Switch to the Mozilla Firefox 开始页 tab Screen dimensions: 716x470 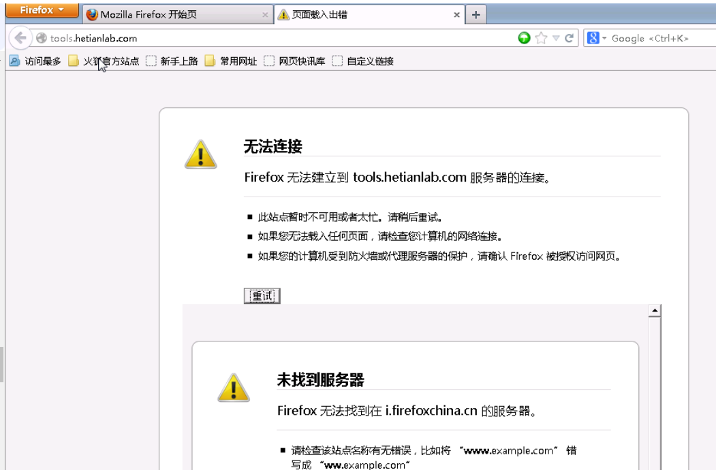coord(178,14)
